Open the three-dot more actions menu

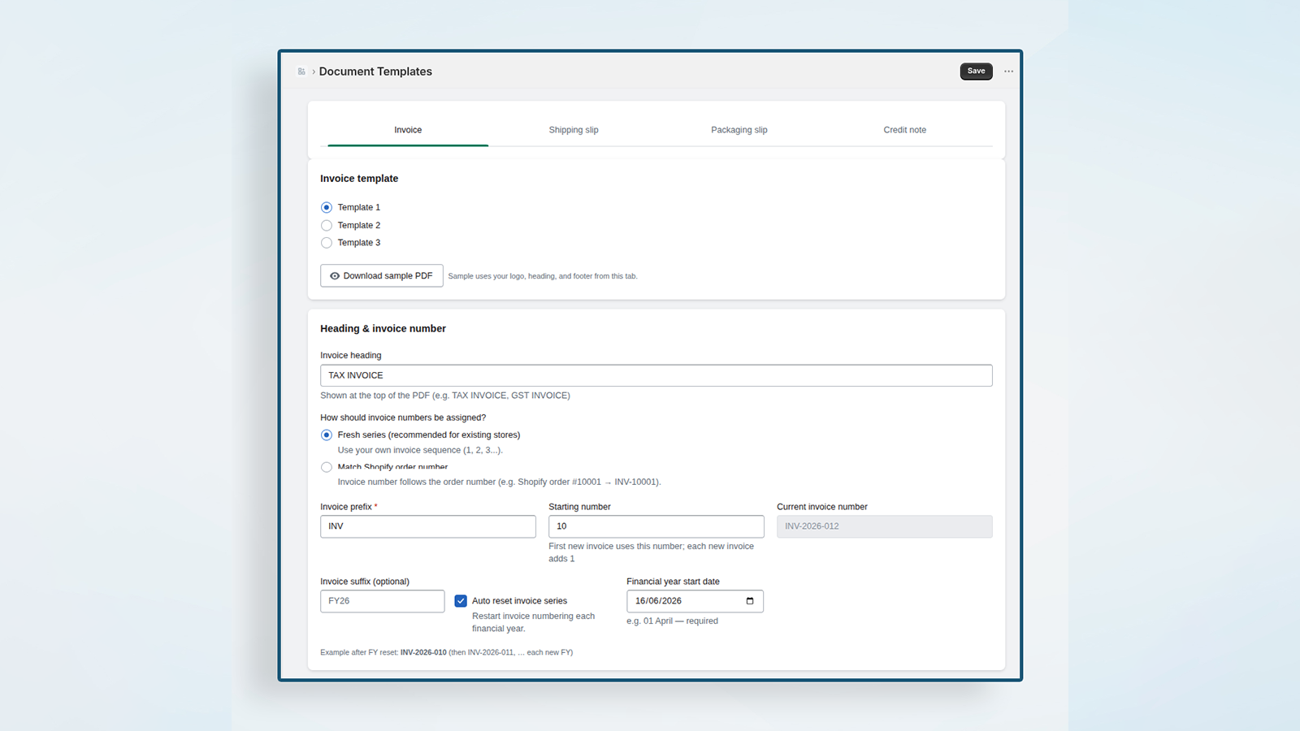tap(1008, 71)
